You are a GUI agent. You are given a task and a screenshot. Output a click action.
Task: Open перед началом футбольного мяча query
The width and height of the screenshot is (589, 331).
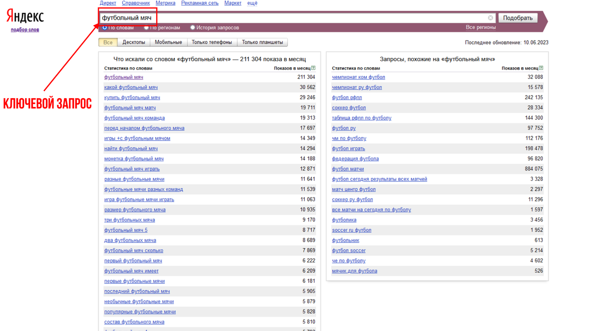point(144,128)
